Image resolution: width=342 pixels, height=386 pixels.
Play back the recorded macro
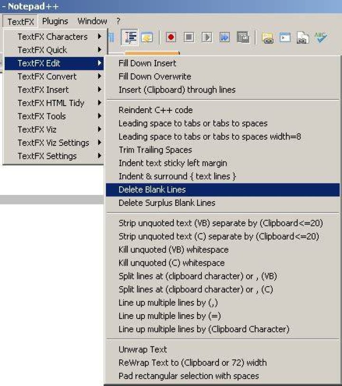click(x=207, y=38)
